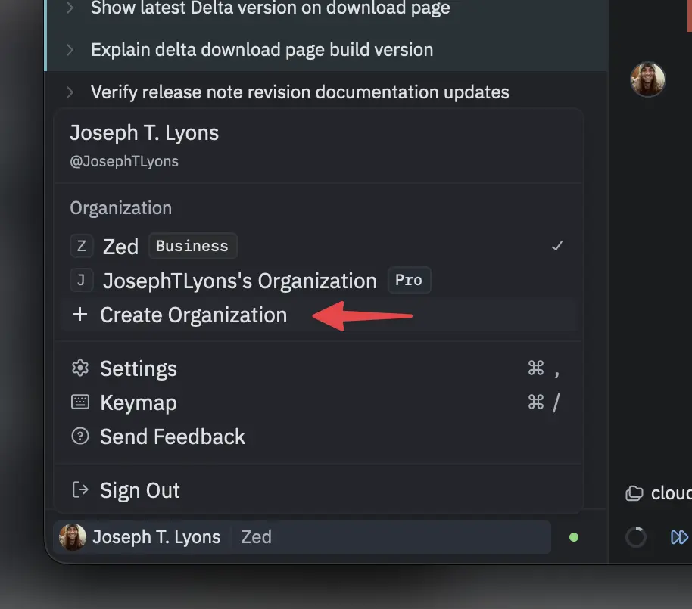Image resolution: width=692 pixels, height=609 pixels.
Task: Click the Zed organization label in bottom bar
Action: pyautogui.click(x=256, y=537)
